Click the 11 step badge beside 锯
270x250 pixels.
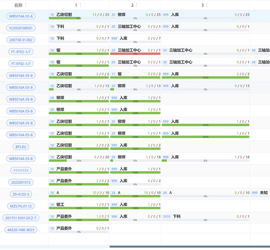[x=113, y=74]
